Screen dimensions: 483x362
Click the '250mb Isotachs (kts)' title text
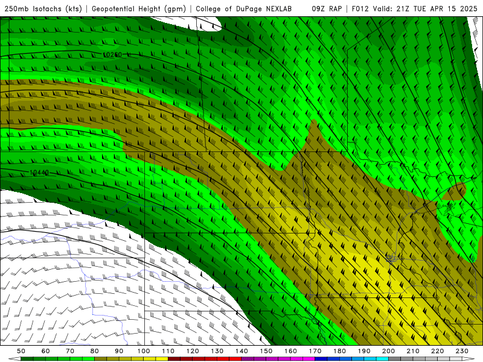click(43, 8)
